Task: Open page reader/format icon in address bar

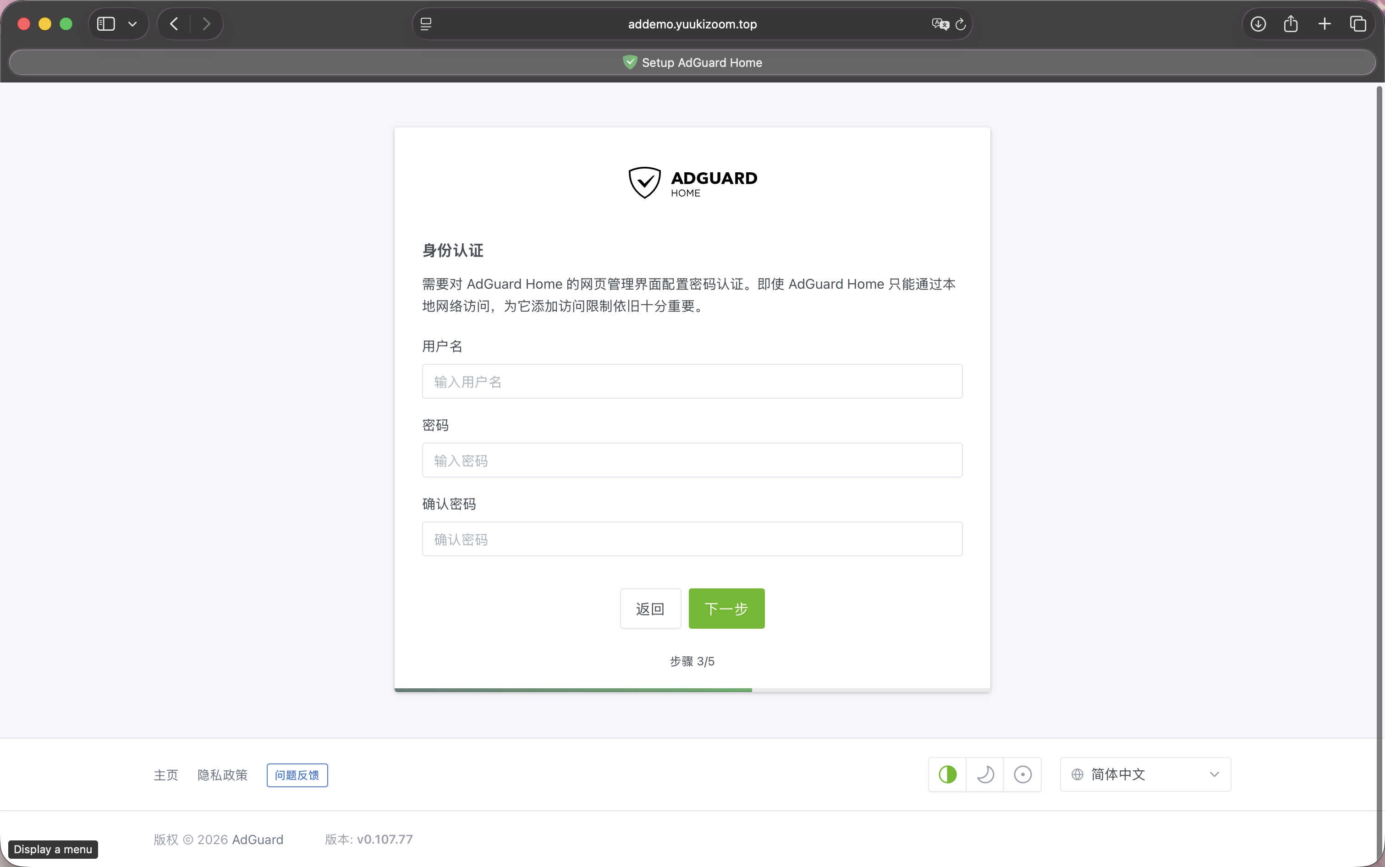Action: tap(426, 24)
